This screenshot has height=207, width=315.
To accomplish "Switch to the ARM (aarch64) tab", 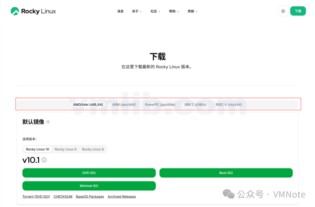I will (x=124, y=104).
